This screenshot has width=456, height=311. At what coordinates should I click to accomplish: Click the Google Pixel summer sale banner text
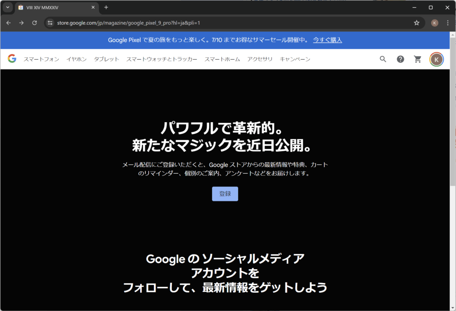click(208, 40)
